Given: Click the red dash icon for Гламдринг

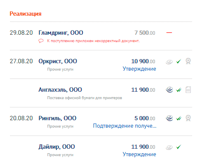Looking at the screenshot, I should (169, 33).
